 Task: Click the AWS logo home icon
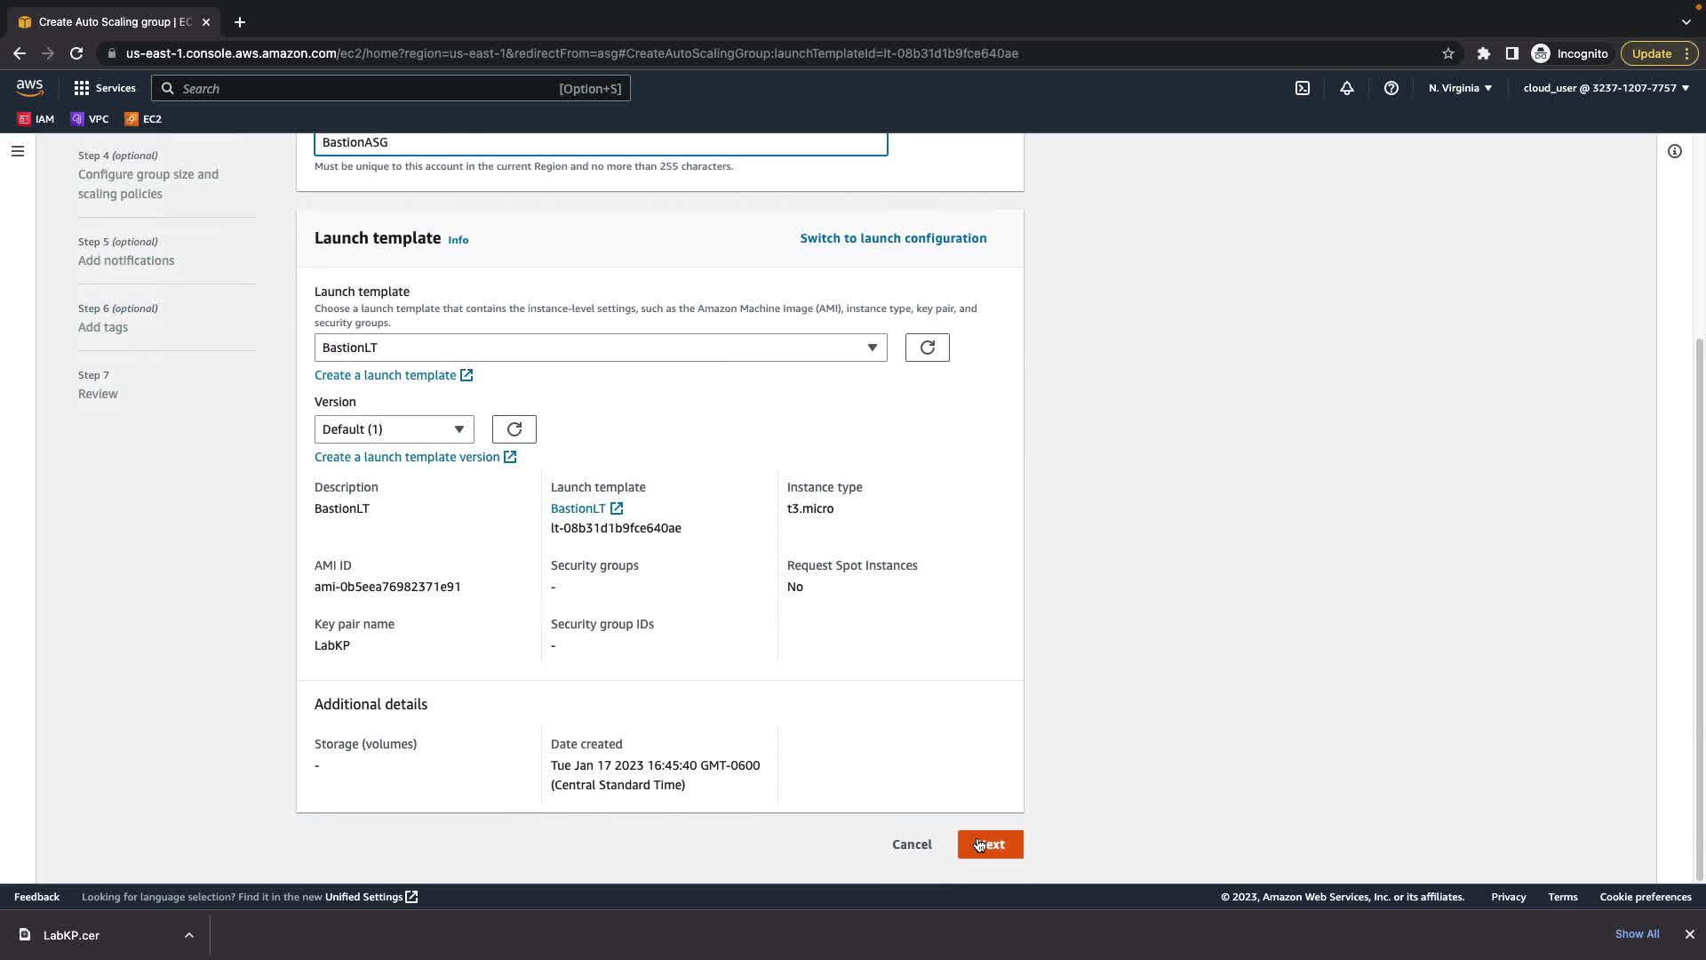[29, 87]
